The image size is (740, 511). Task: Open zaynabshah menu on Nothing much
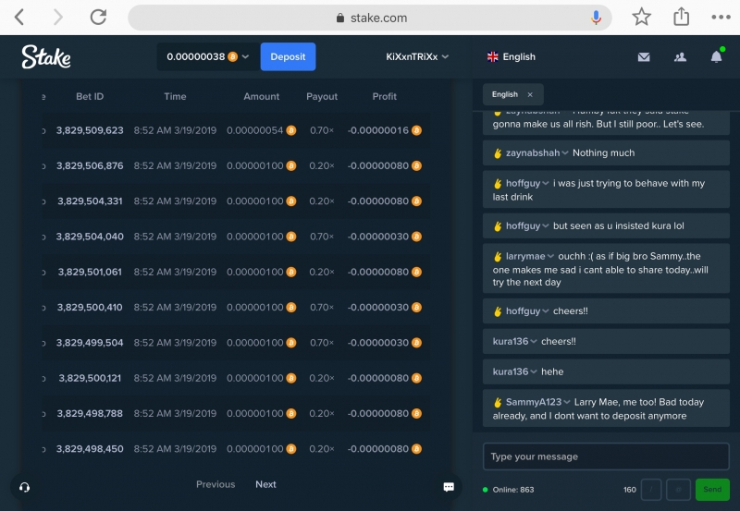click(x=565, y=152)
